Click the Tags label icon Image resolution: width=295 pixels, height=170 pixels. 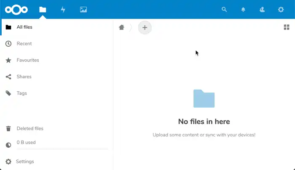pos(8,93)
